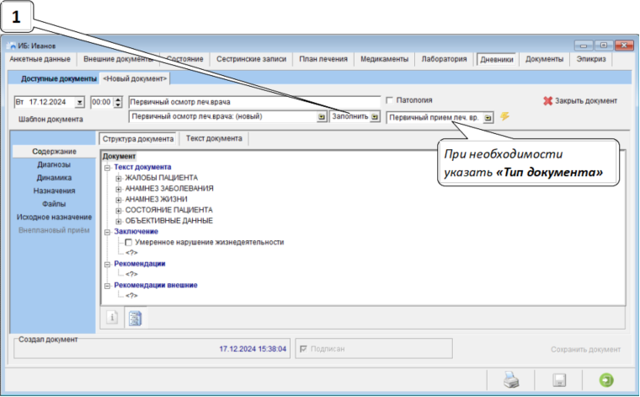Viewport: 640px width, 397px height.
Task: Click the green arrow exit icon
Action: (605, 379)
